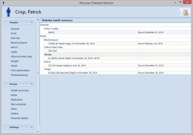The width and height of the screenshot is (193, 135).
Task: Collapse the Person section header
Action: point(19,84)
